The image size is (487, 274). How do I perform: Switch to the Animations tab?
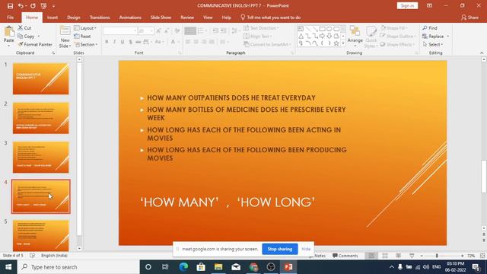(130, 18)
